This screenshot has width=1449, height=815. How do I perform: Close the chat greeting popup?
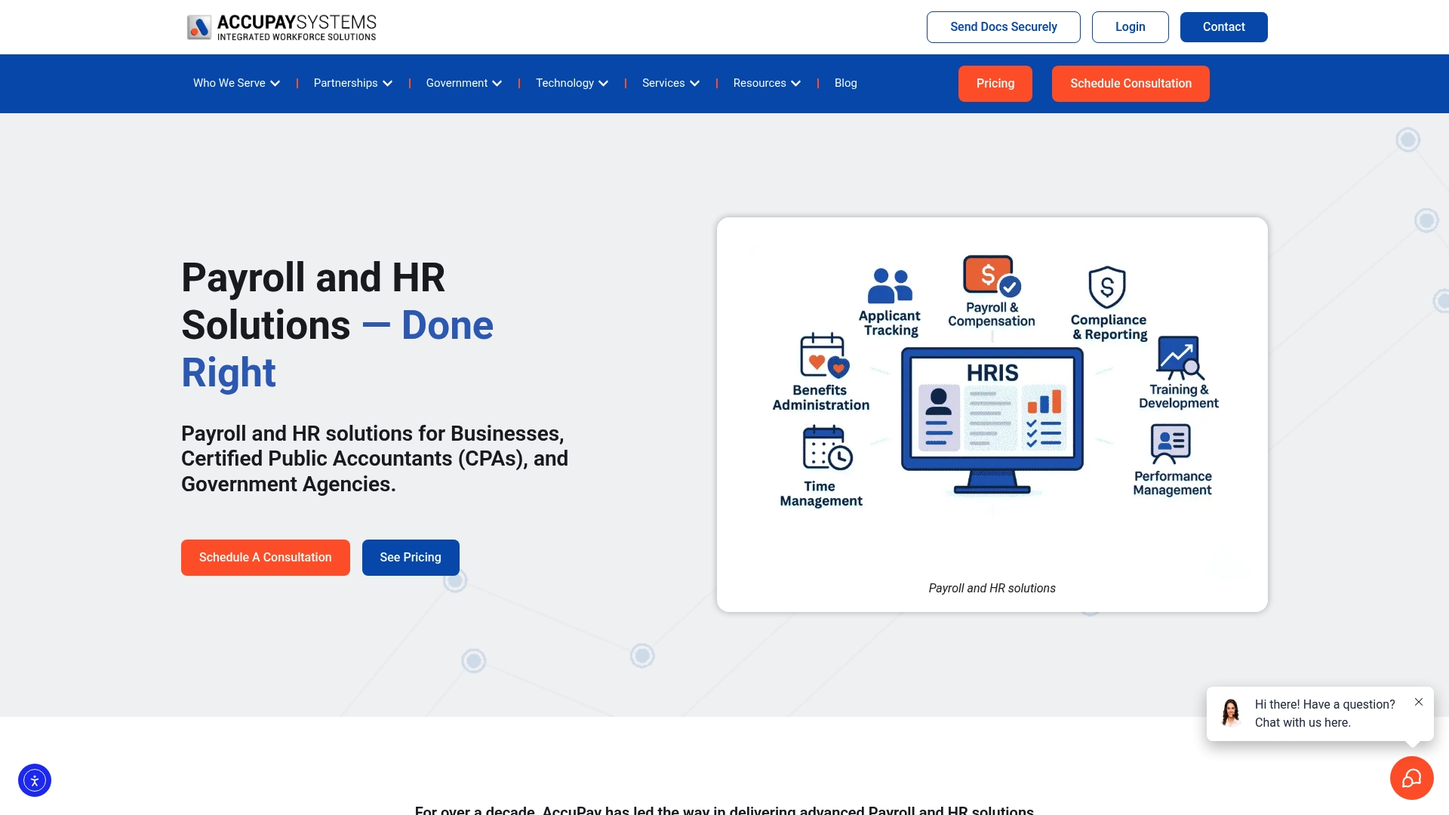click(1419, 702)
